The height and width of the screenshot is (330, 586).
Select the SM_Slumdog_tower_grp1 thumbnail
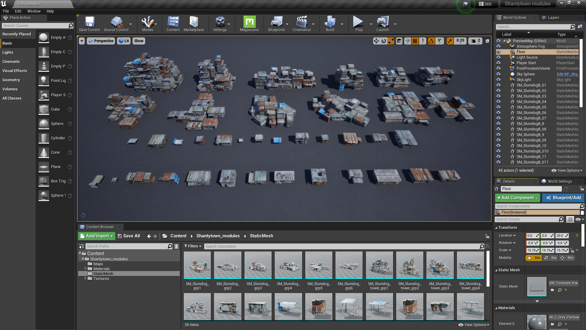(379, 265)
